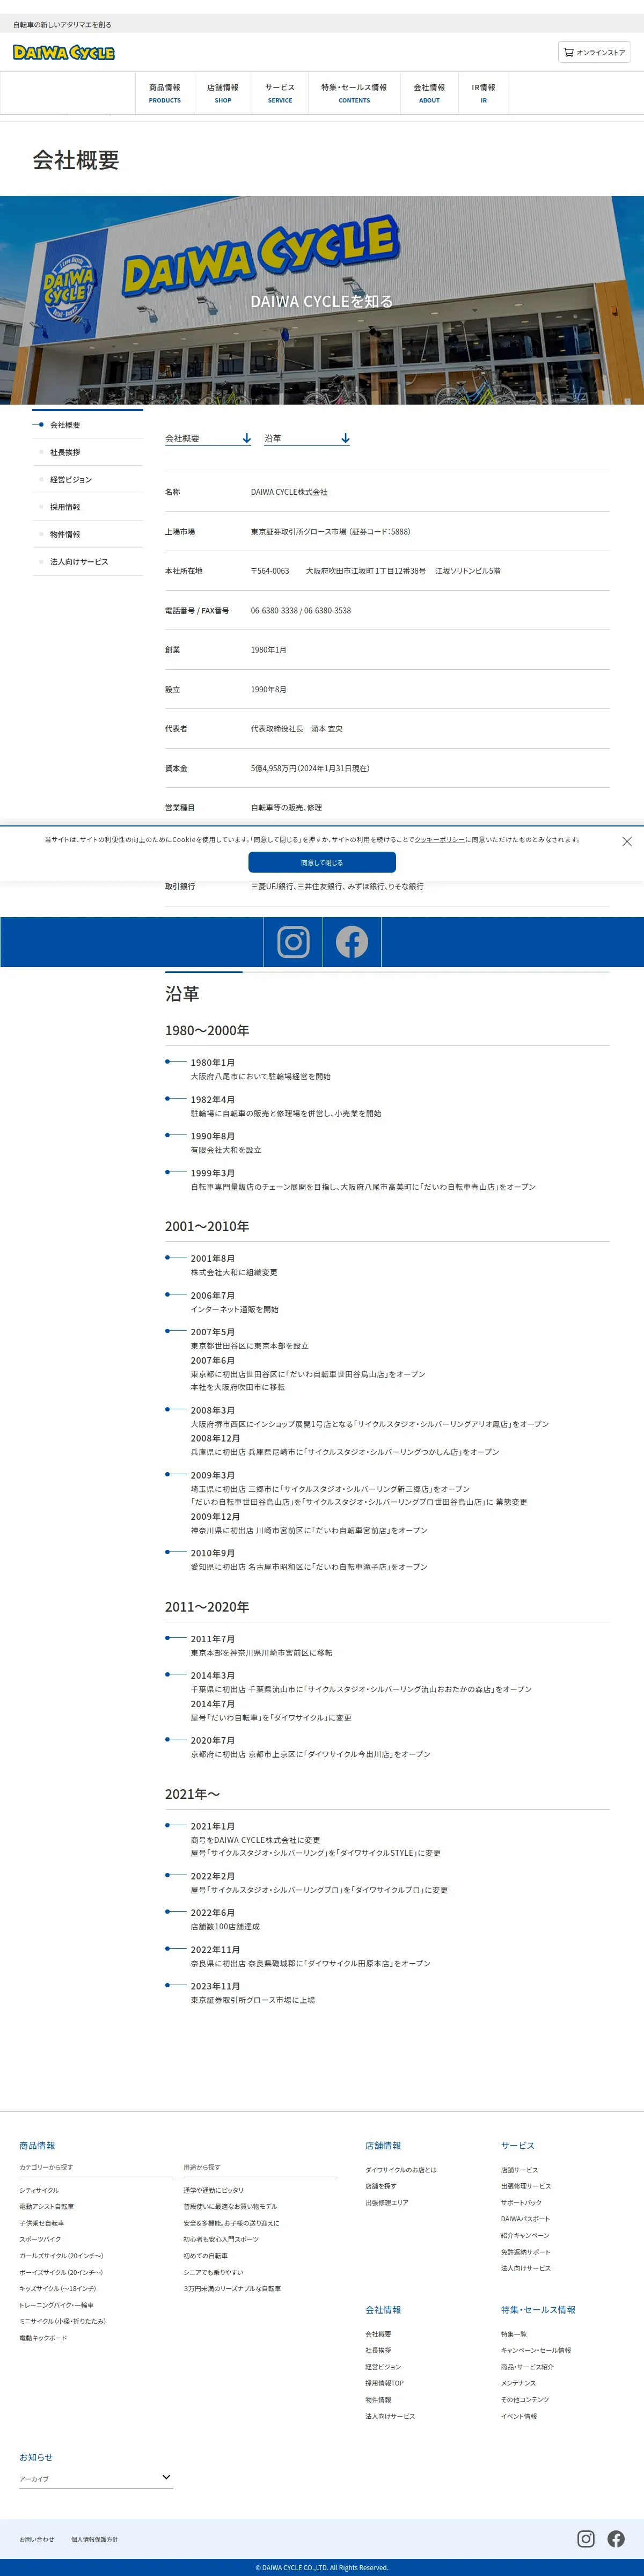Image resolution: width=644 pixels, height=2576 pixels.
Task: Click footer heading 商品情報
Action: 37,2145
